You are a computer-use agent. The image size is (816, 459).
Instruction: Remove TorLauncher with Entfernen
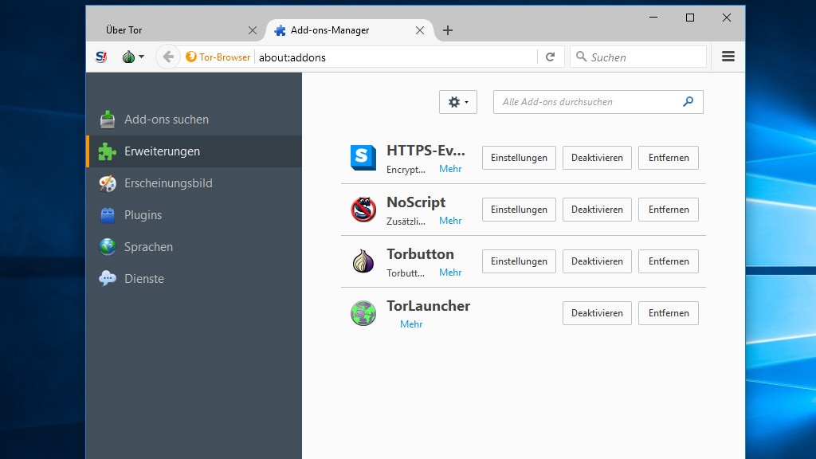669,312
